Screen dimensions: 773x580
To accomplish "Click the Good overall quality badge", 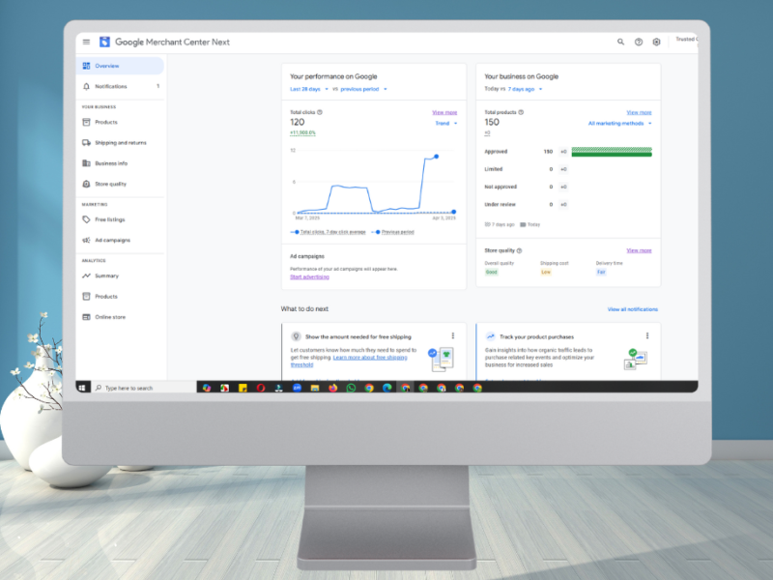I will coord(492,272).
